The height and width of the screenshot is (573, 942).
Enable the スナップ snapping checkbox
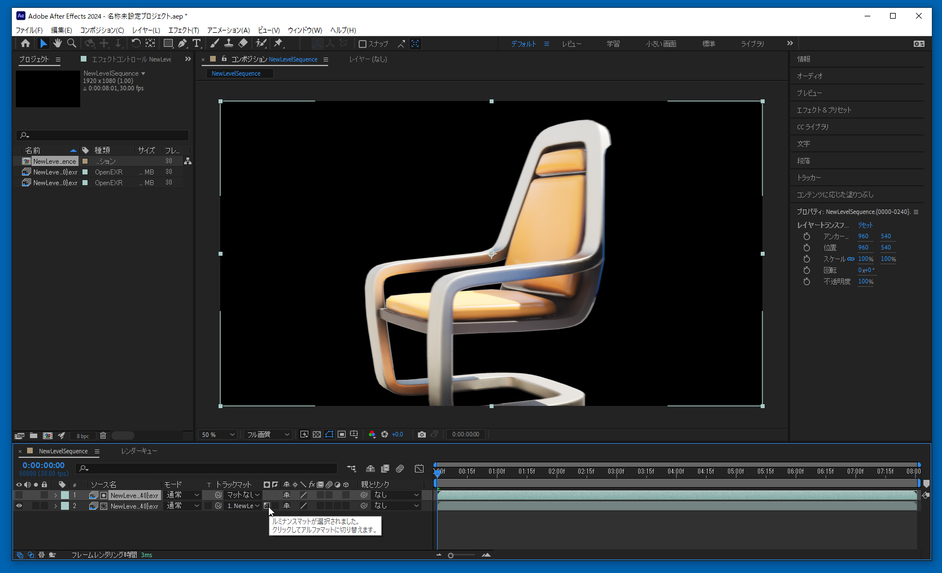[x=363, y=44]
